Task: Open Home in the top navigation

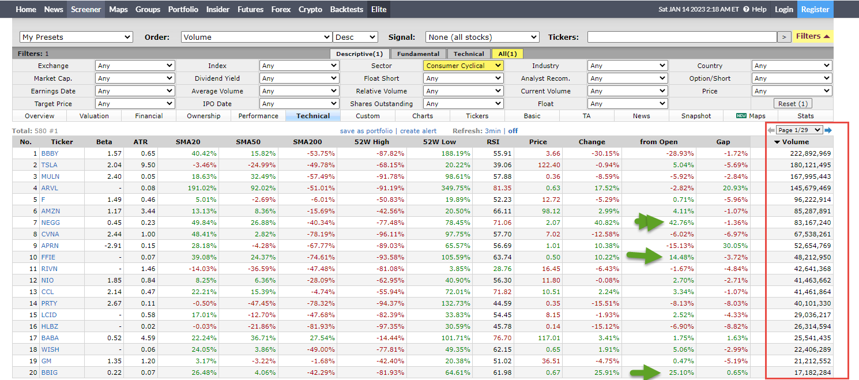Action: [x=26, y=9]
